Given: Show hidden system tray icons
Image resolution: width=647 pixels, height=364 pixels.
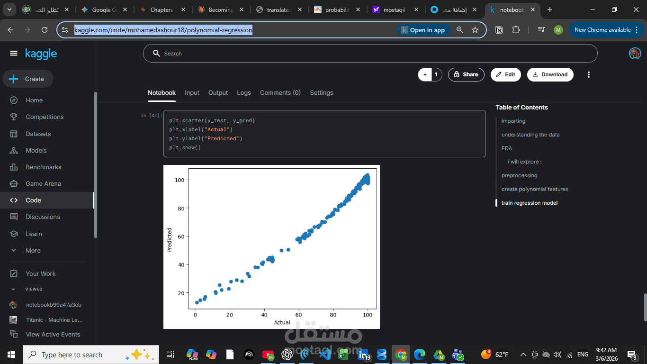Looking at the screenshot, I should coord(523,355).
